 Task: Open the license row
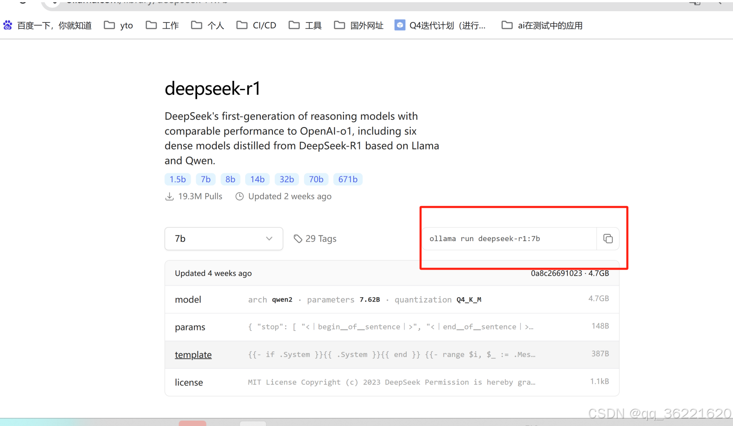pos(392,382)
